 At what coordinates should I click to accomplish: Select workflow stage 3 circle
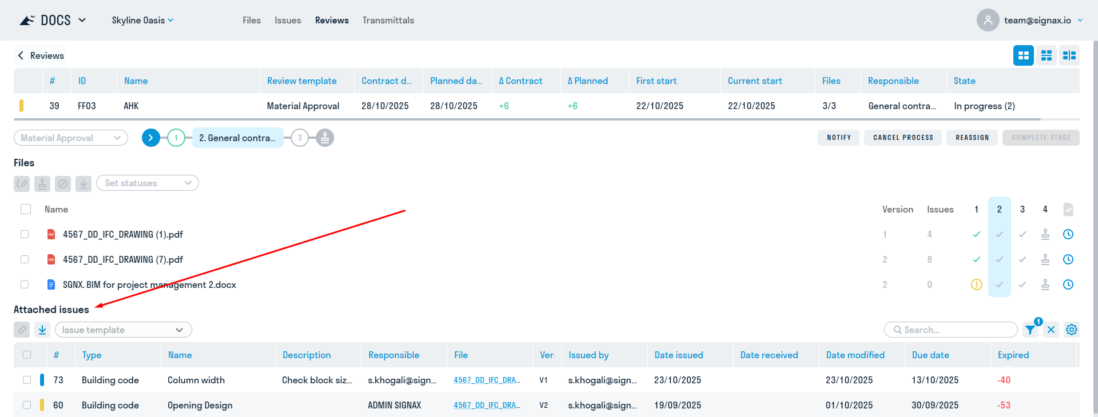300,138
